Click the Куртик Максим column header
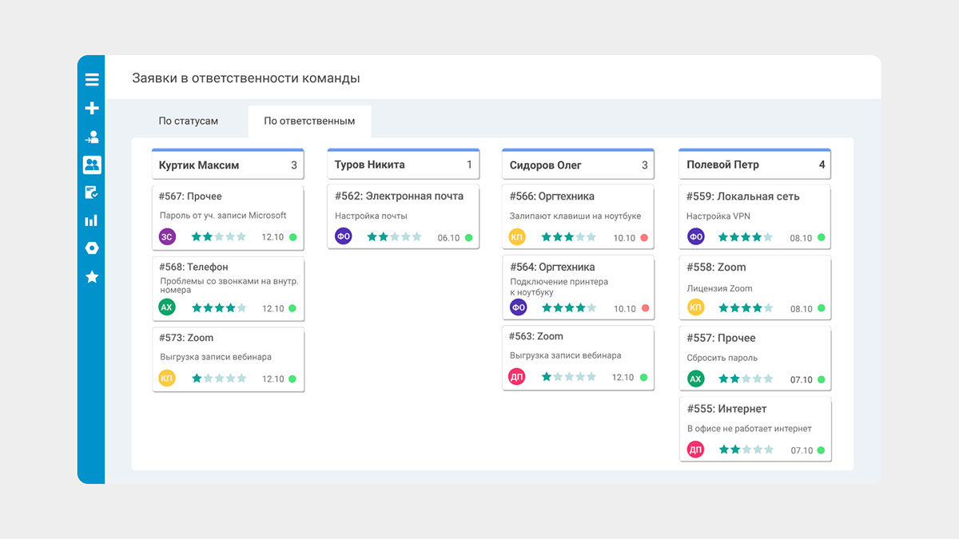This screenshot has width=959, height=539. [228, 164]
